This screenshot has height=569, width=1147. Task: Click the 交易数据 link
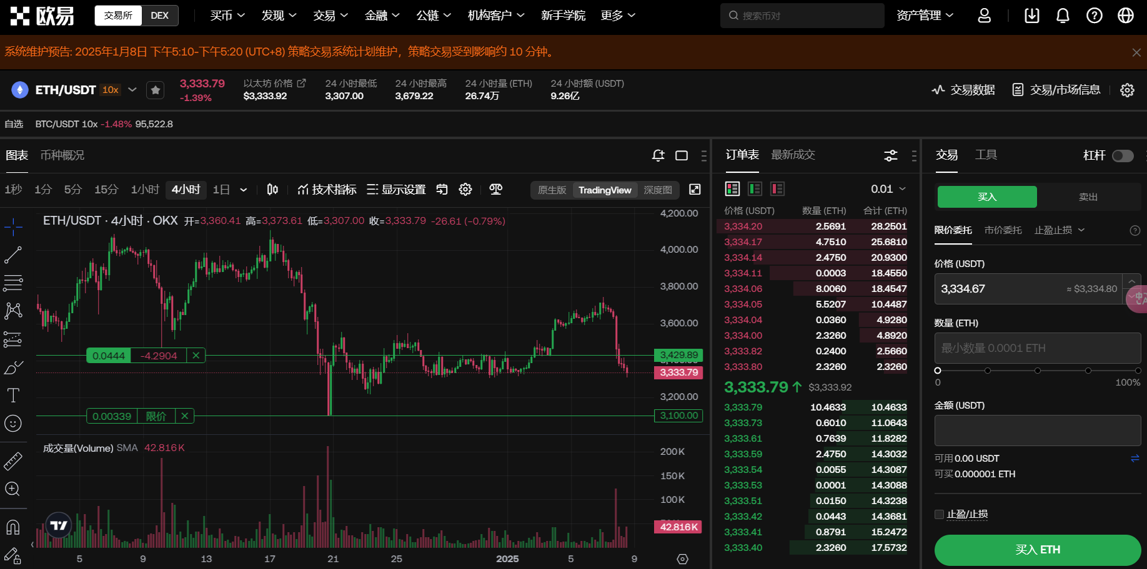pyautogui.click(x=963, y=90)
